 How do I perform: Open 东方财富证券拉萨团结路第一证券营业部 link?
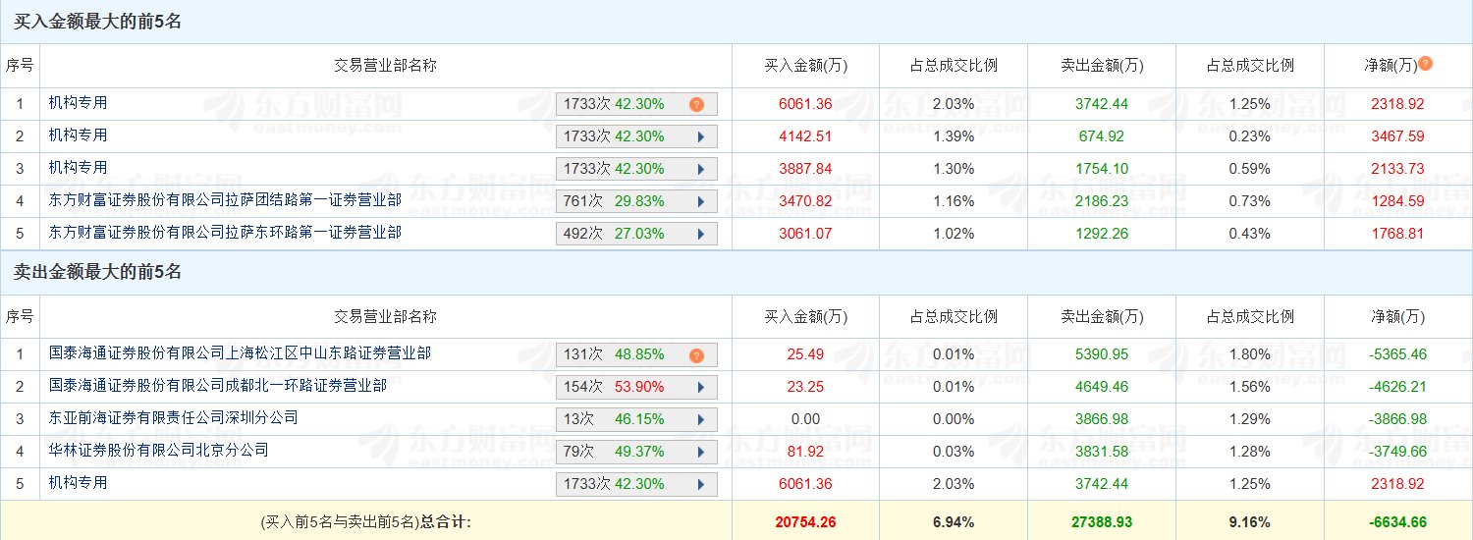click(x=225, y=200)
